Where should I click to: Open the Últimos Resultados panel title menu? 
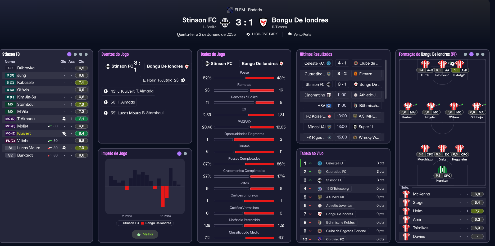[316, 54]
